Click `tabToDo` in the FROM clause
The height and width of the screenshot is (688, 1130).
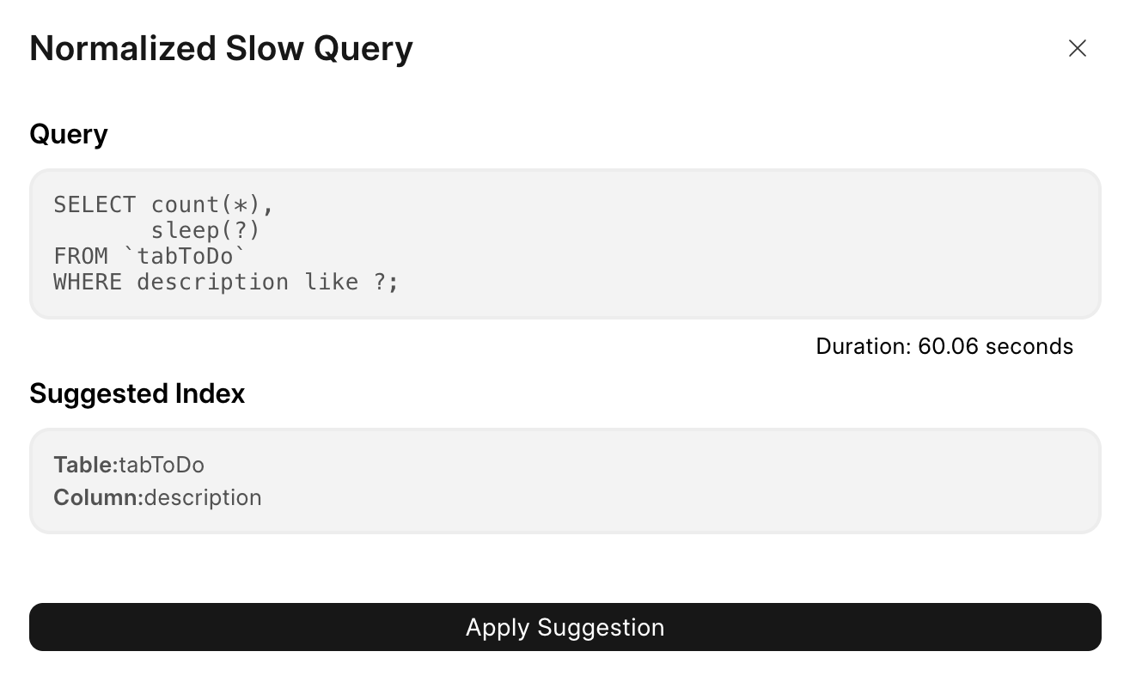191,257
